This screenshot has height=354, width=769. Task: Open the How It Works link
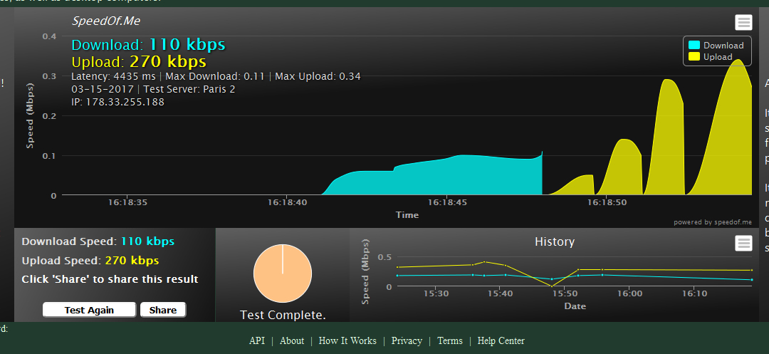click(347, 340)
